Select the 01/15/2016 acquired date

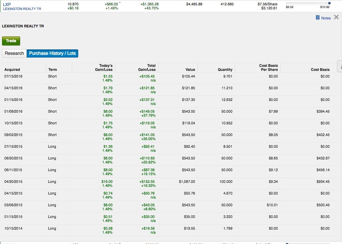13,100
